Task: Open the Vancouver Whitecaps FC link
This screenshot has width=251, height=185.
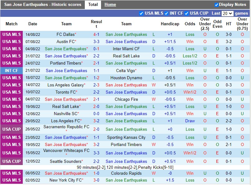Action: 66,151
